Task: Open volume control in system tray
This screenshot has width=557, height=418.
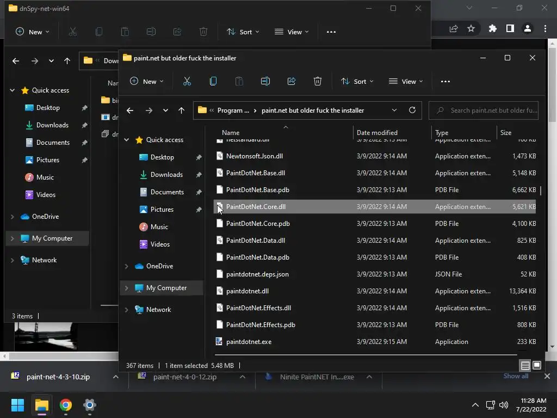Action: [503, 405]
